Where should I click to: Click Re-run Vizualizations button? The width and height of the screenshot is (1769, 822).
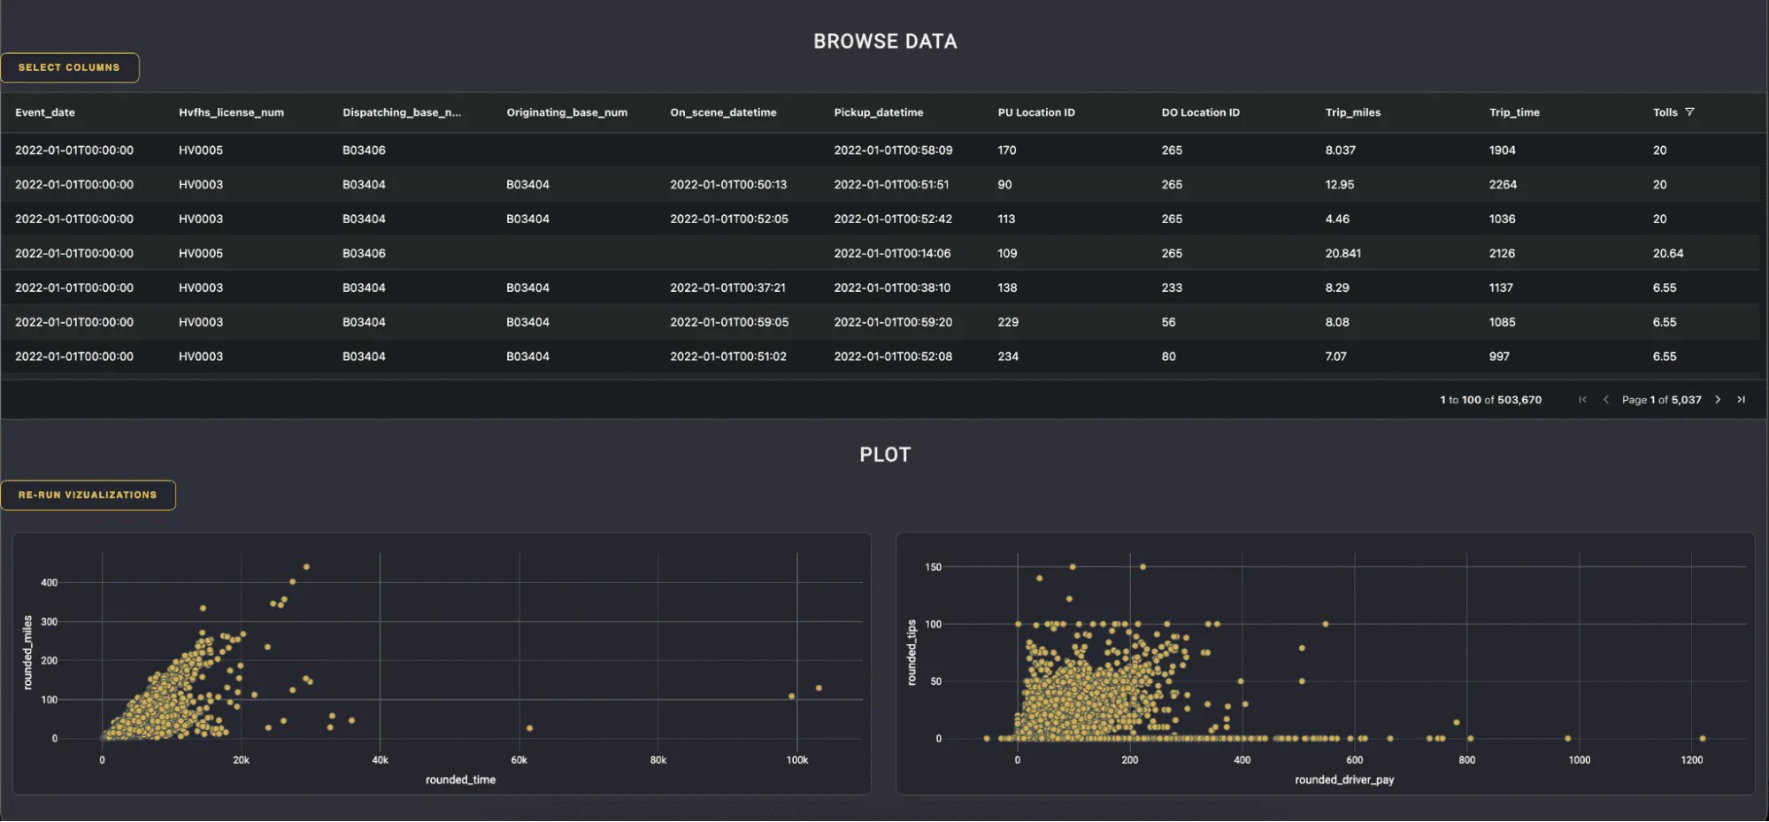[88, 495]
